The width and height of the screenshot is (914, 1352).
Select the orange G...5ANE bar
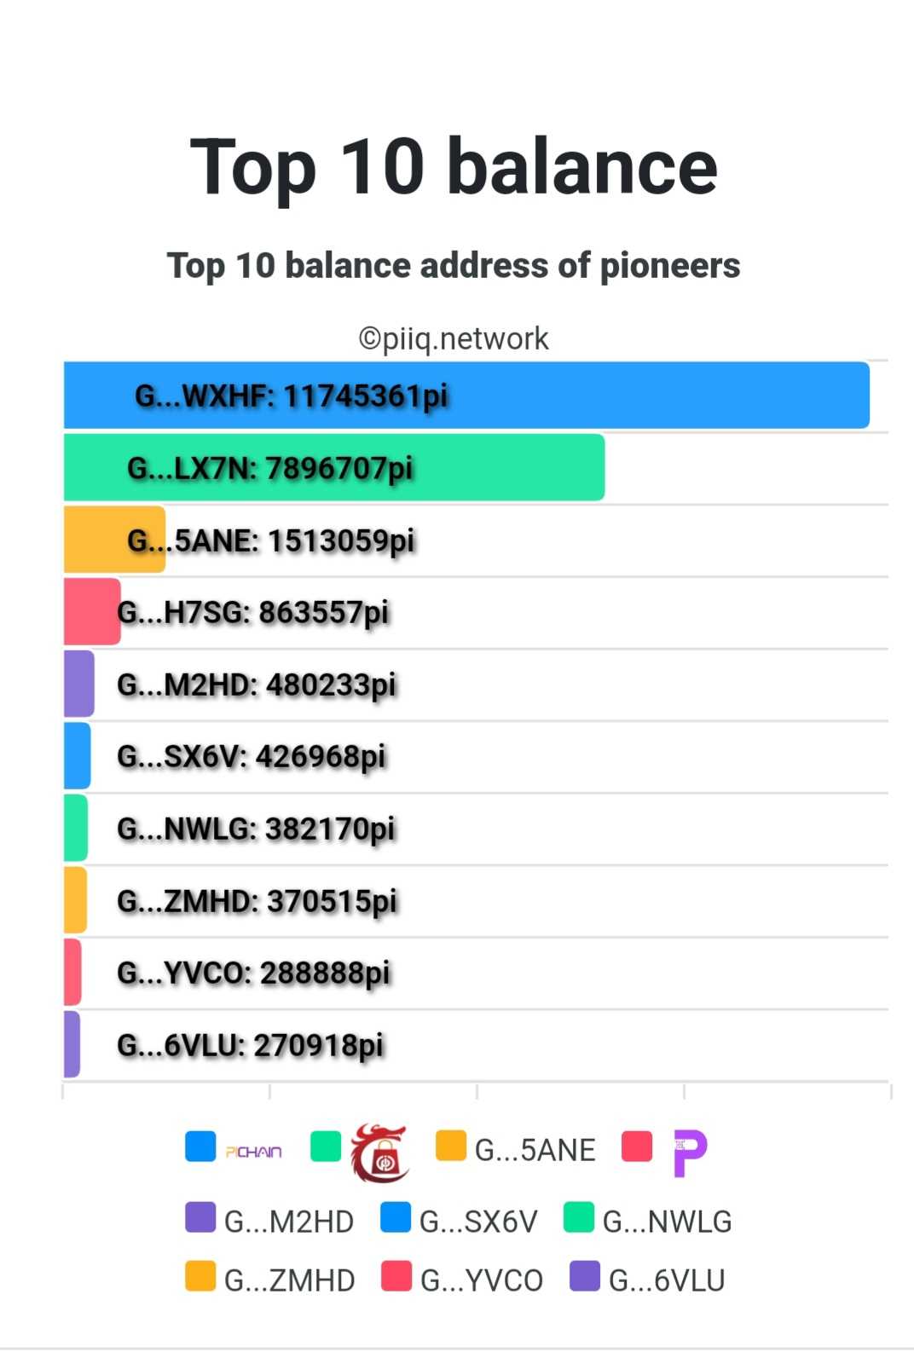pyautogui.click(x=114, y=539)
